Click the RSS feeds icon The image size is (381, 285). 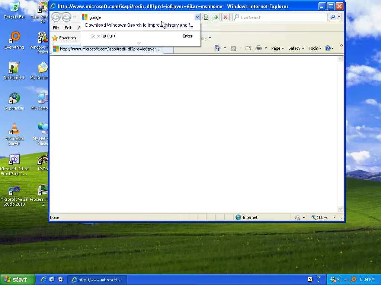233,49
